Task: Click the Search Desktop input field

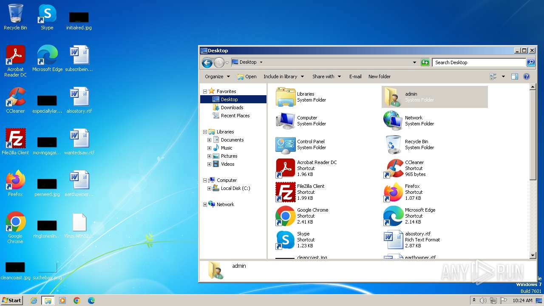Action: click(x=479, y=62)
